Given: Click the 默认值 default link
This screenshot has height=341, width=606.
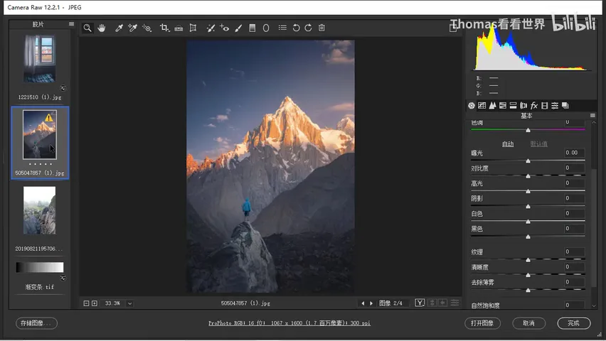Looking at the screenshot, I should [x=538, y=144].
